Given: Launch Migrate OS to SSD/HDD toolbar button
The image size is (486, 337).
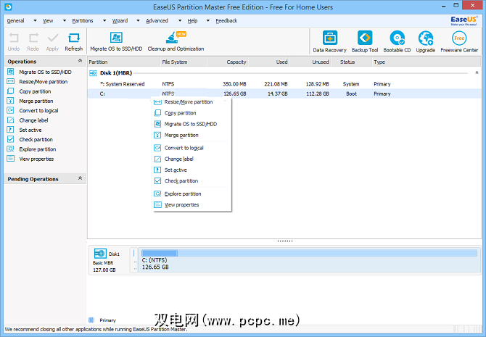Looking at the screenshot, I should pyautogui.click(x=116, y=41).
